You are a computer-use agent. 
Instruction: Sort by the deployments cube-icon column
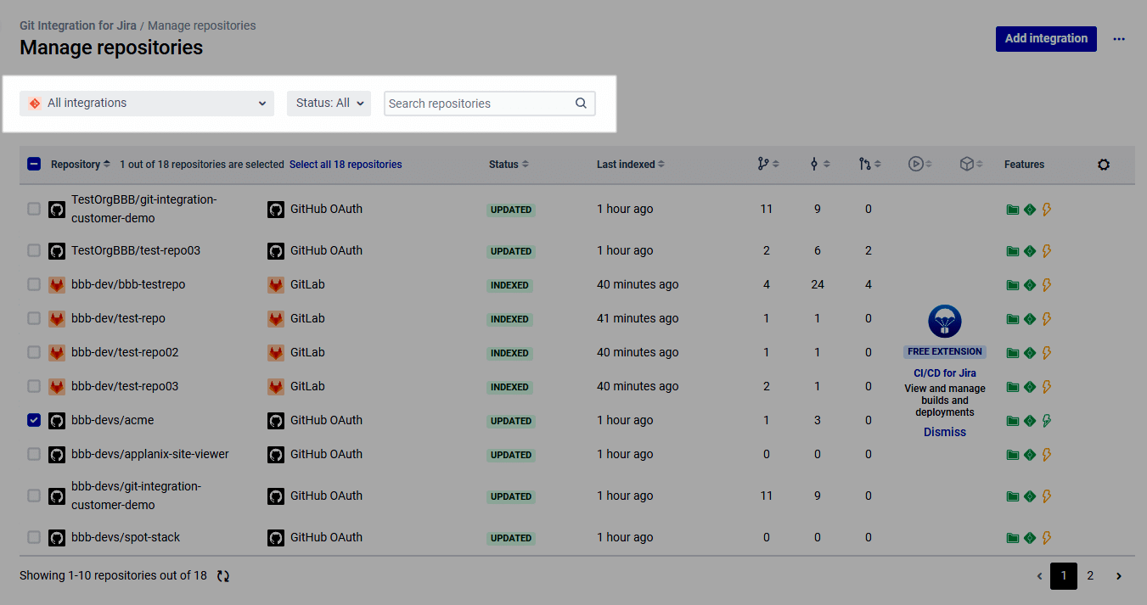tap(971, 165)
